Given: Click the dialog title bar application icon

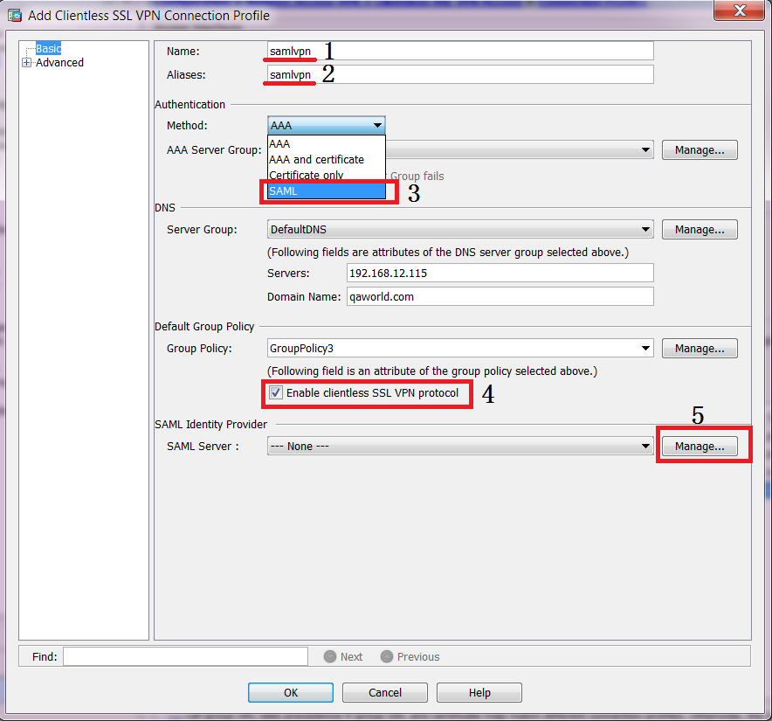Looking at the screenshot, I should [x=15, y=15].
